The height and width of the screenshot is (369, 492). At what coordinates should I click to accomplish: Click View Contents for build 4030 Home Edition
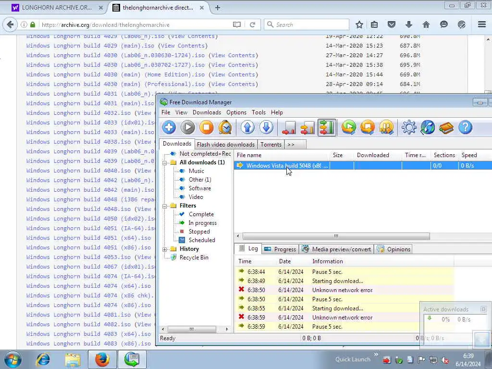[234, 74]
